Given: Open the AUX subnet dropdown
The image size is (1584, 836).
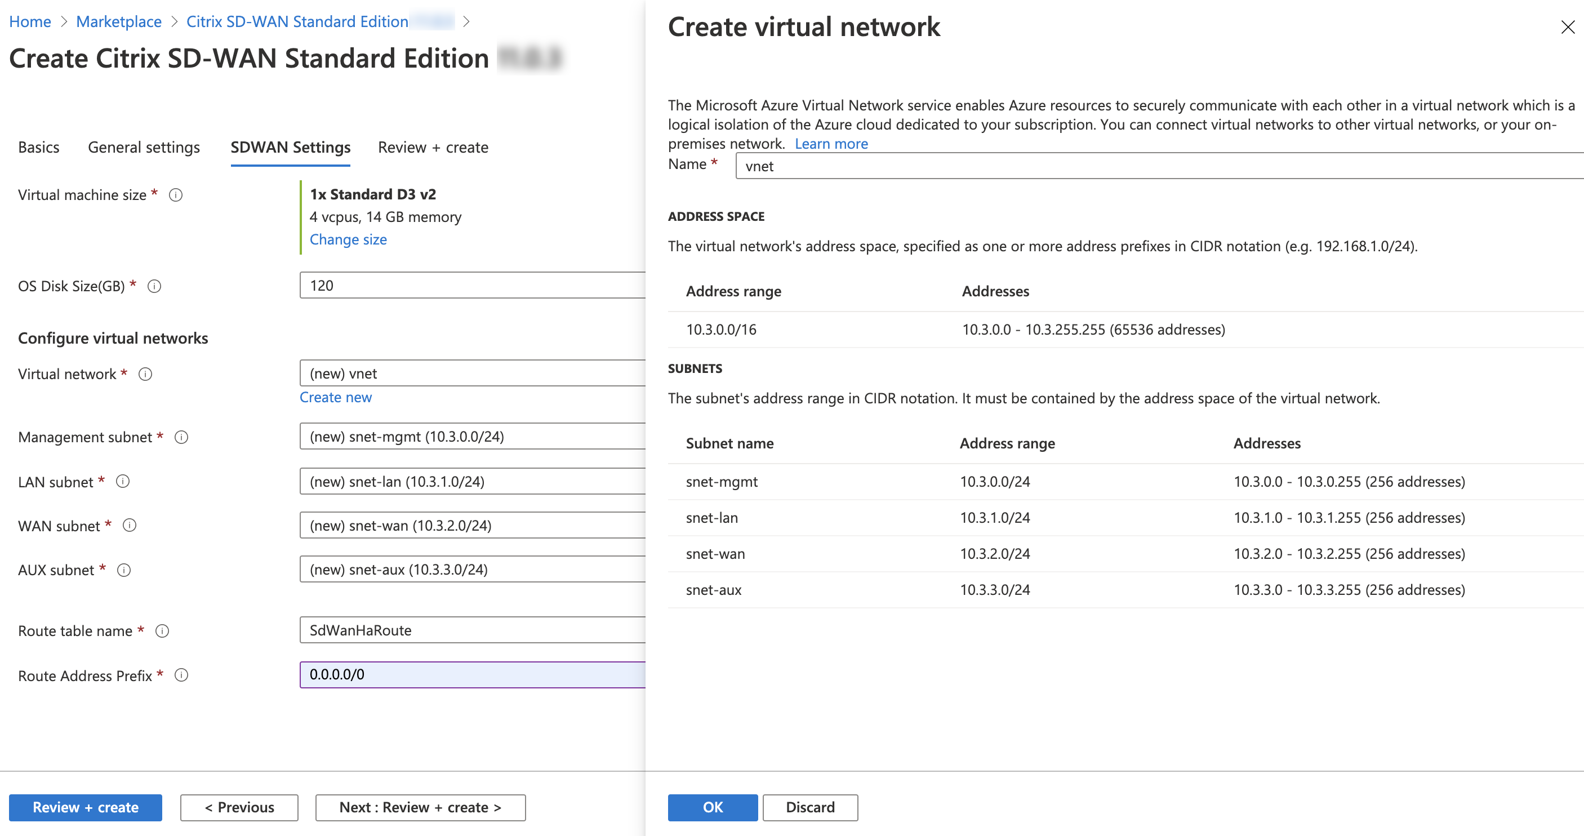Looking at the screenshot, I should tap(472, 570).
